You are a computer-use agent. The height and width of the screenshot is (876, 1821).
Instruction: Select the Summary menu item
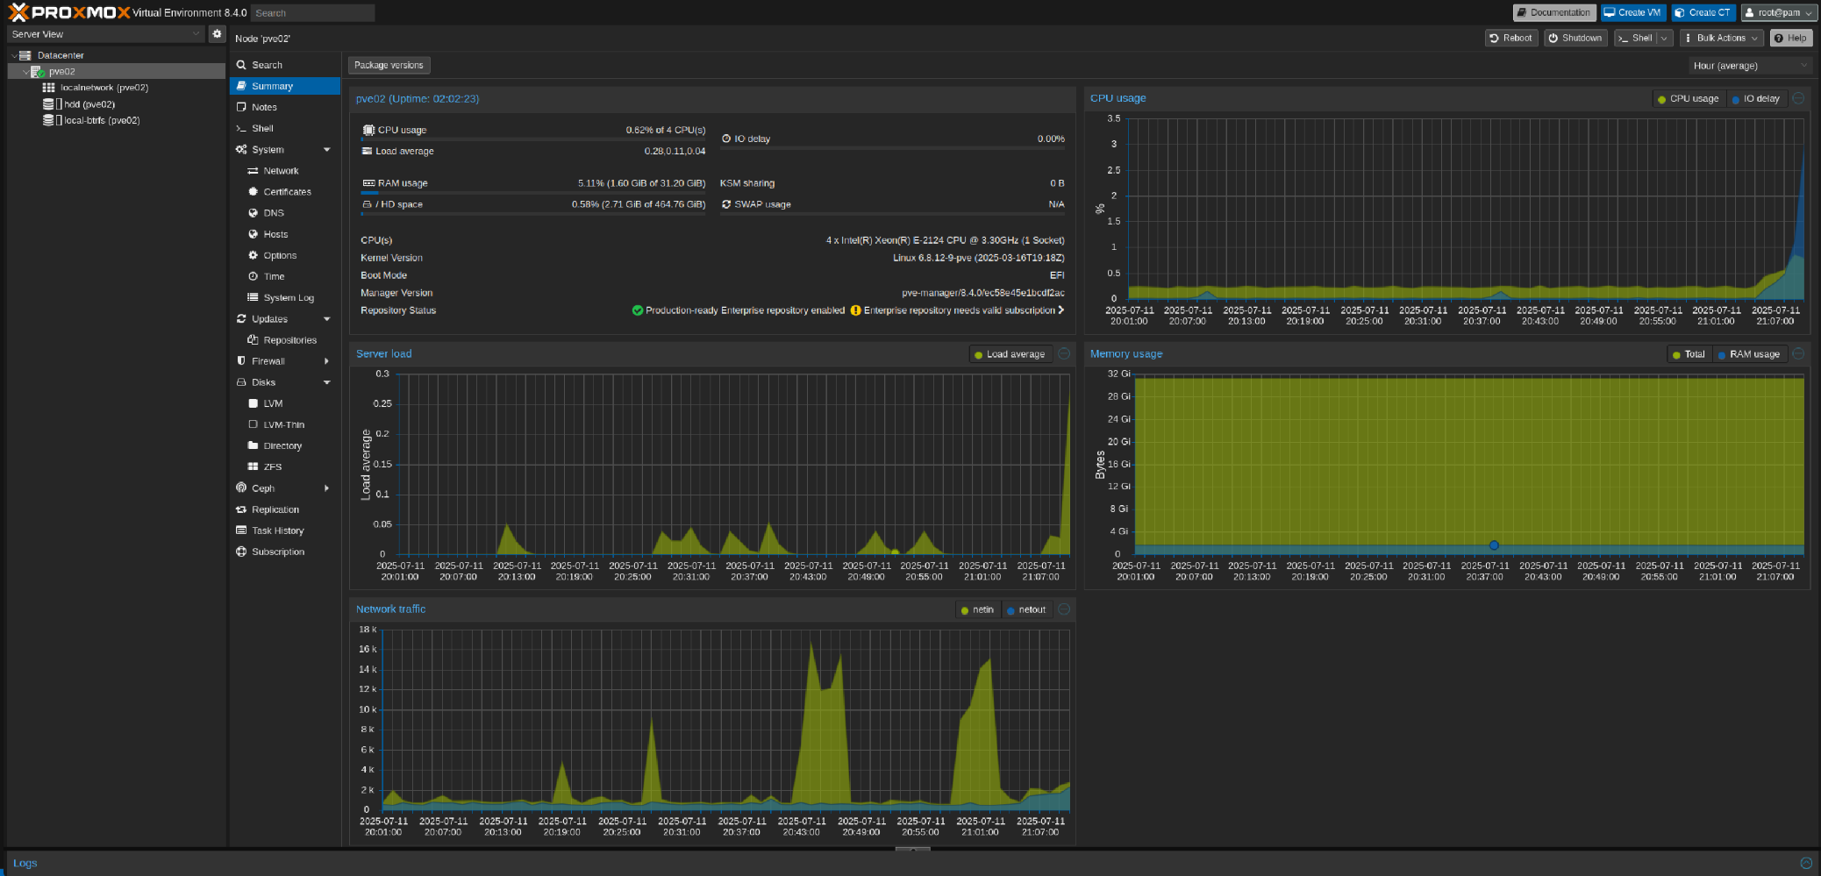[x=285, y=86]
